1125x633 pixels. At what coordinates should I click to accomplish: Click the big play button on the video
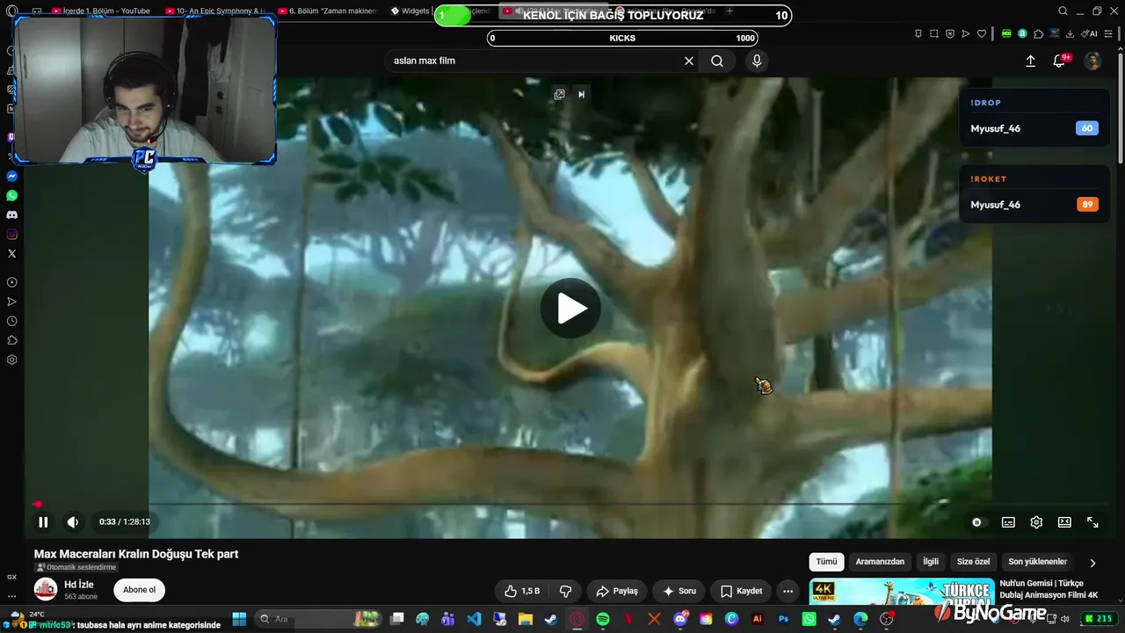click(570, 308)
